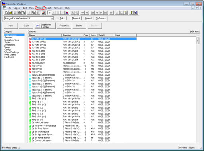The image size is (204, 151).
Task: Open the Ranger PM3000 on COM25 dropdown
Action: pyautogui.click(x=52, y=18)
